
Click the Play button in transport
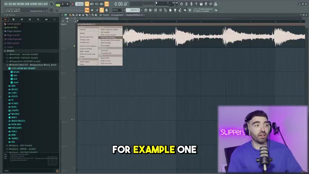63,4
